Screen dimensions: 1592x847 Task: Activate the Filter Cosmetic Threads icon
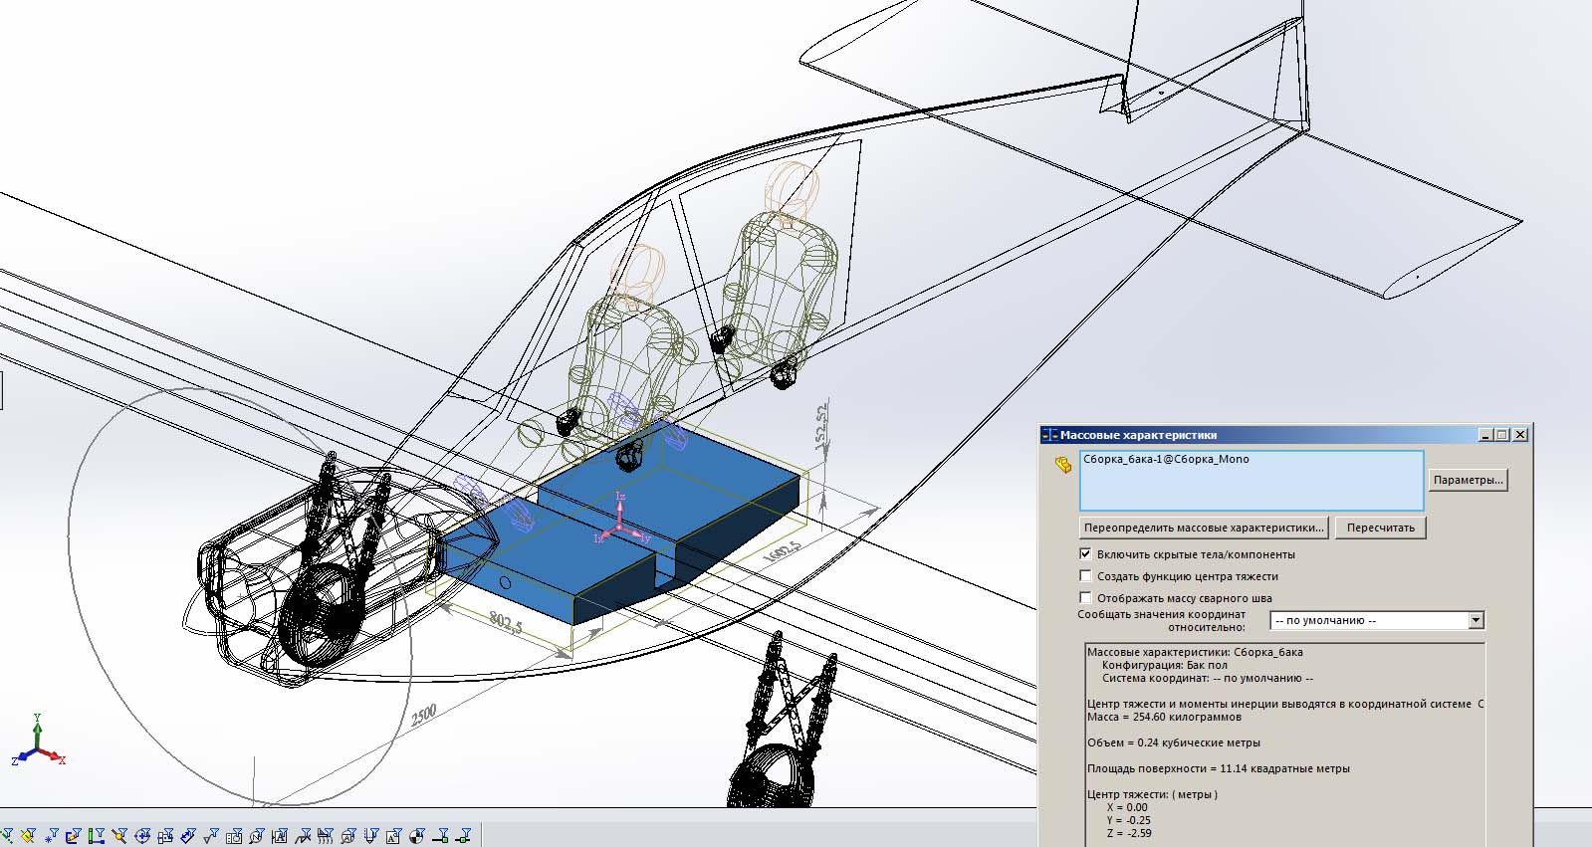pyautogui.click(x=371, y=835)
